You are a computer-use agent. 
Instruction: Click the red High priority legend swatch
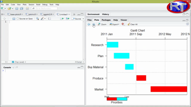[112, 99]
